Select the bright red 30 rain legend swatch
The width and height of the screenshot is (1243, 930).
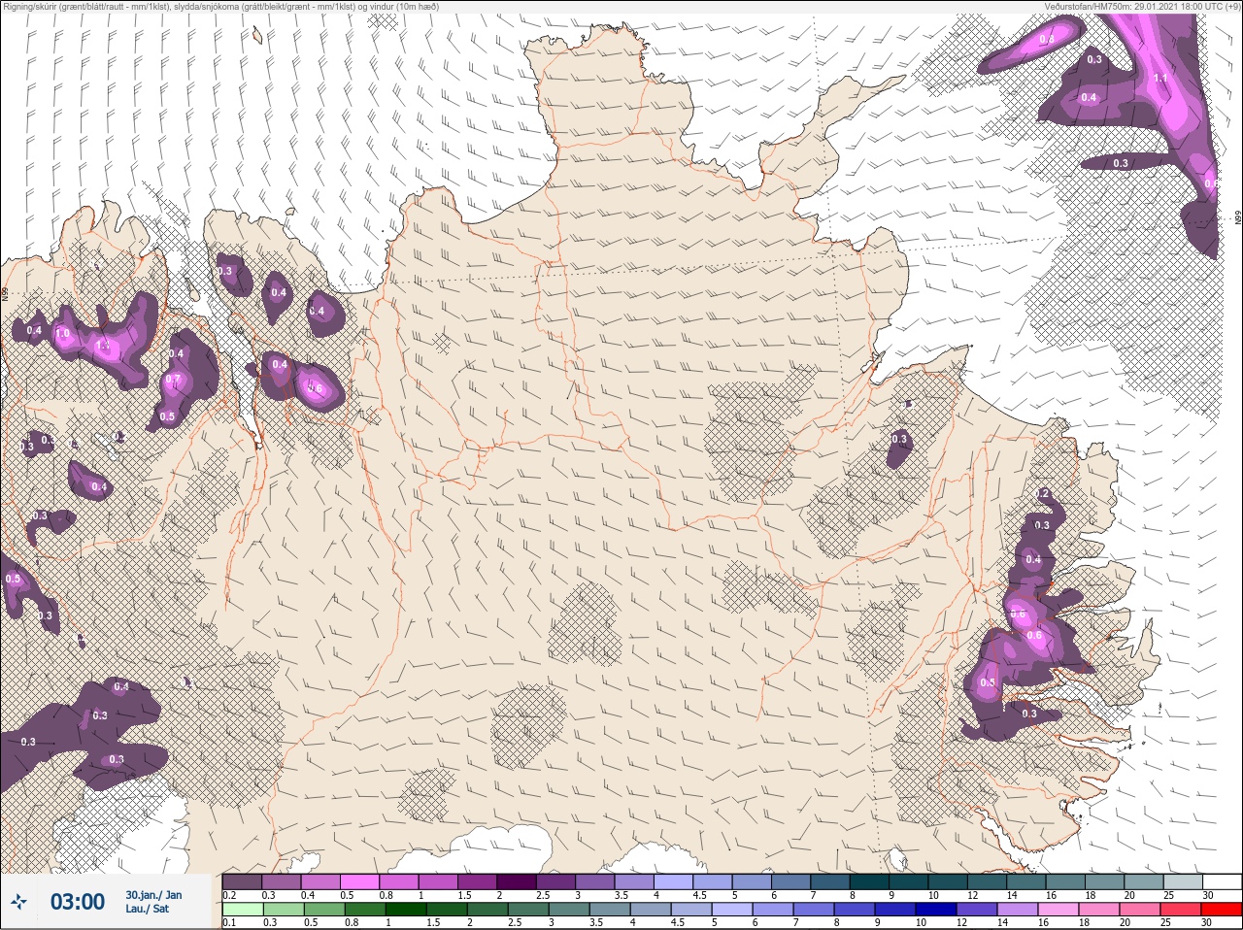[1222, 910]
